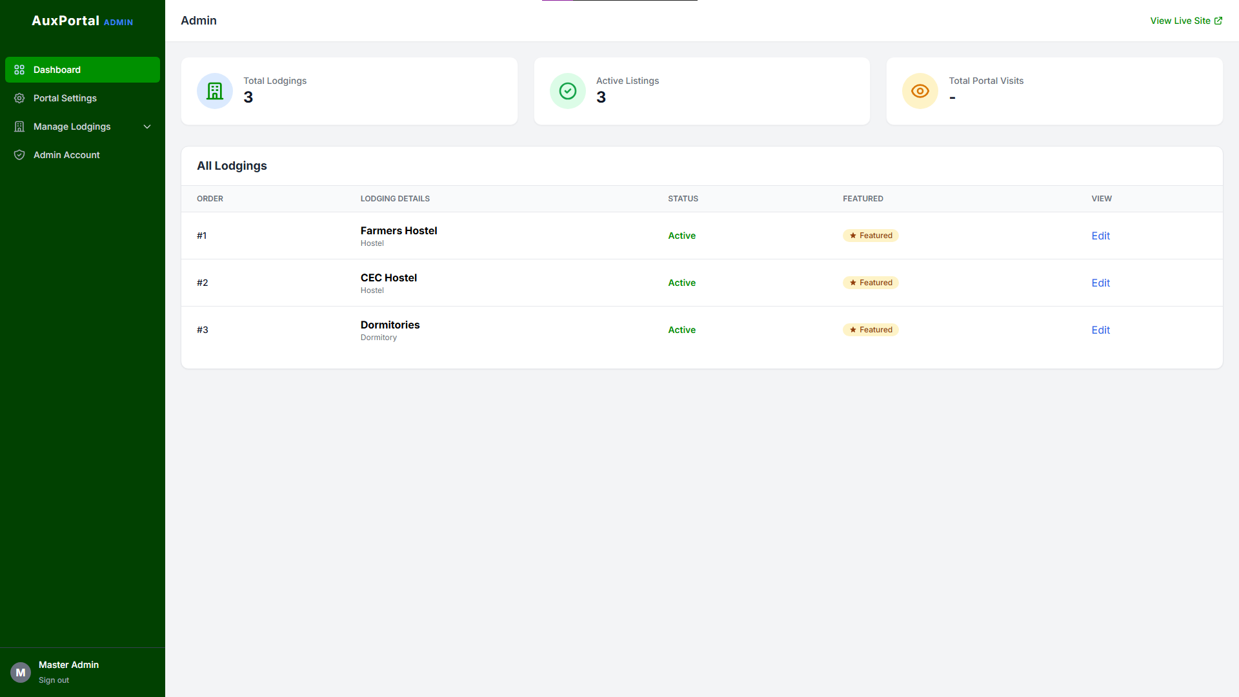Viewport: 1239px width, 697px height.
Task: Open the Dashboard menu item
Action: [x=83, y=70]
